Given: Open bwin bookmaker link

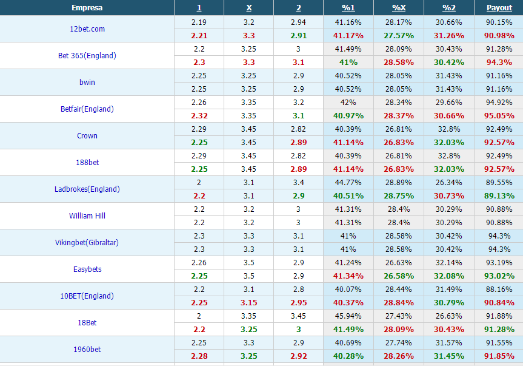Looking at the screenshot, I should tap(87, 83).
